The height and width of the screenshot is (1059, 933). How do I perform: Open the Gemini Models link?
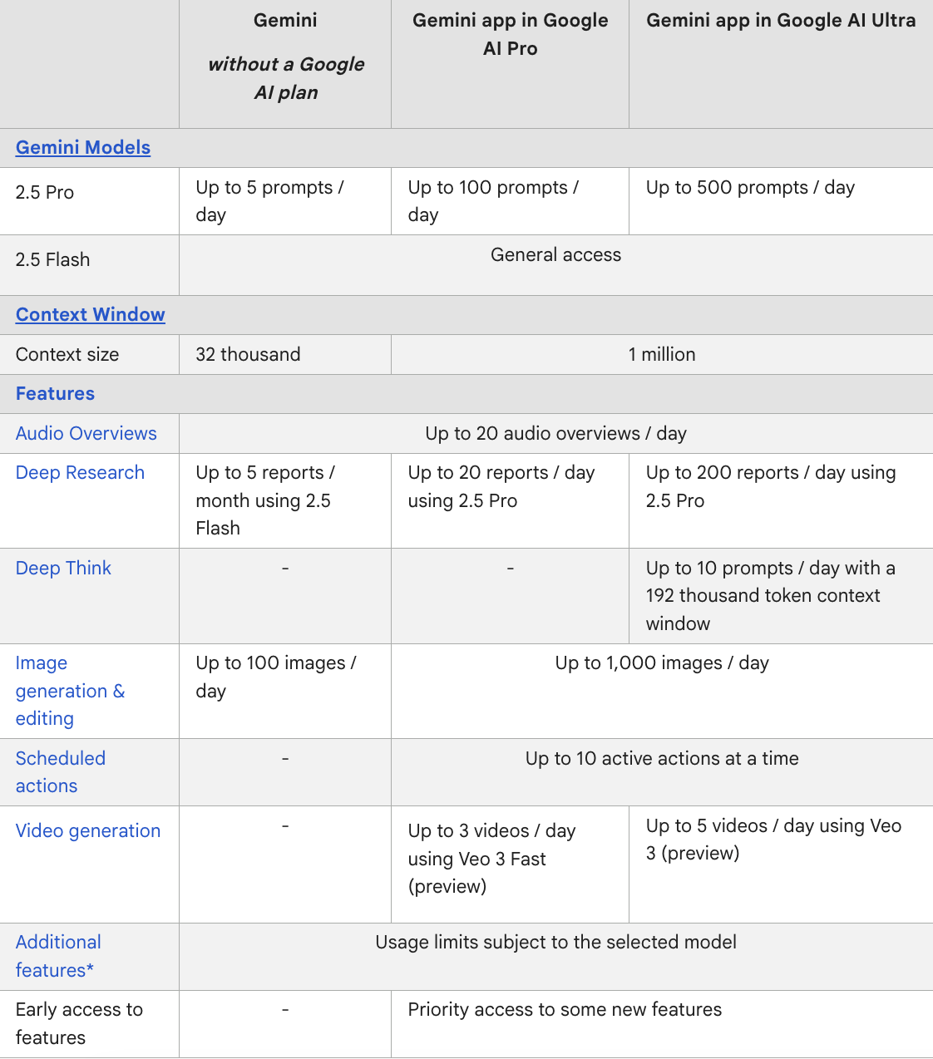click(x=83, y=147)
